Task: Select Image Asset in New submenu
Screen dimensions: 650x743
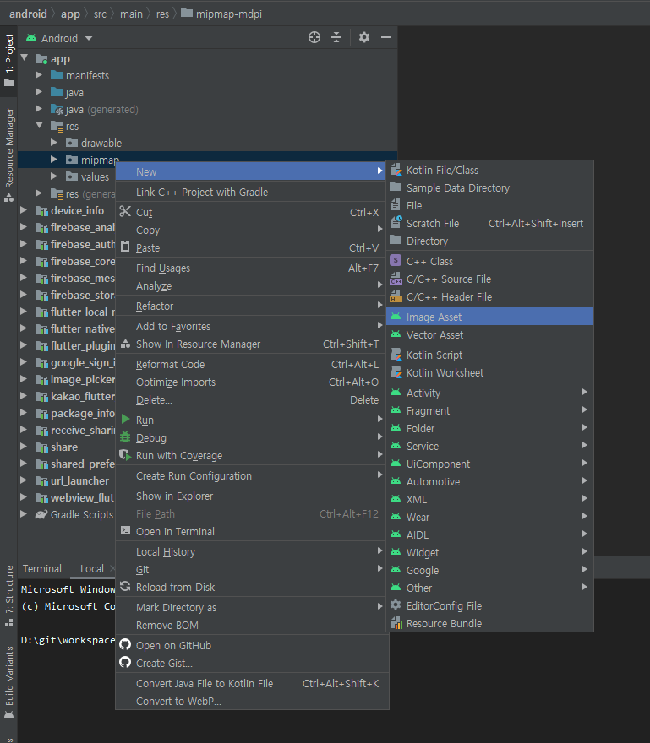Action: click(x=489, y=317)
